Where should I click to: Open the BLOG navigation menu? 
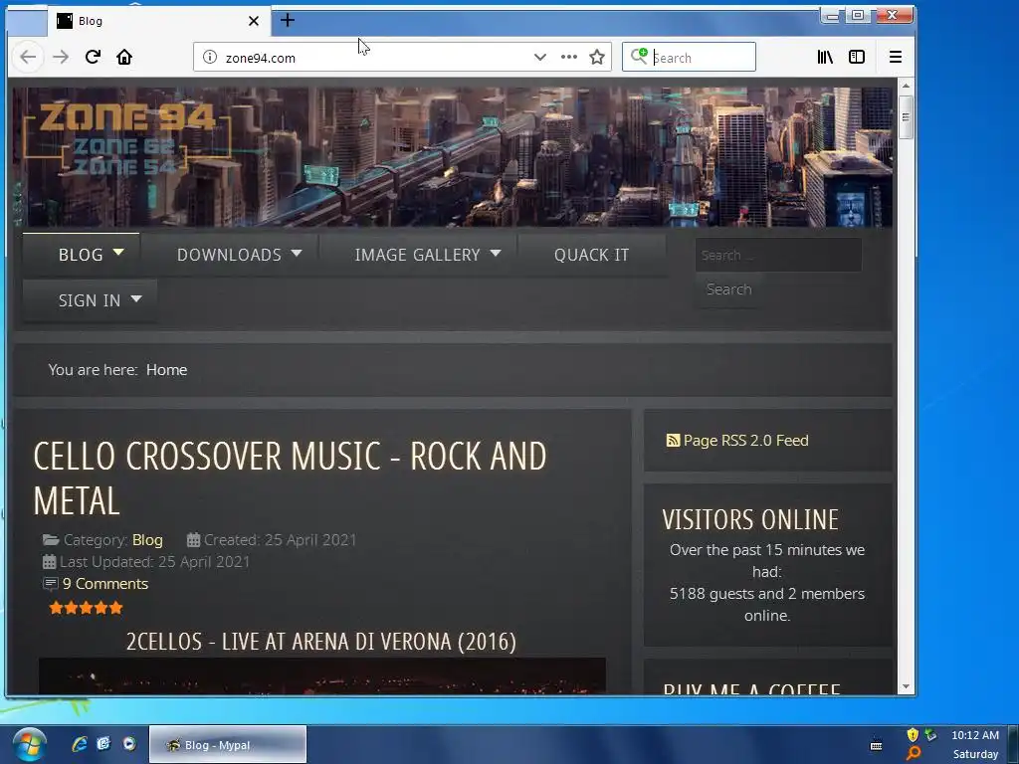(81, 255)
